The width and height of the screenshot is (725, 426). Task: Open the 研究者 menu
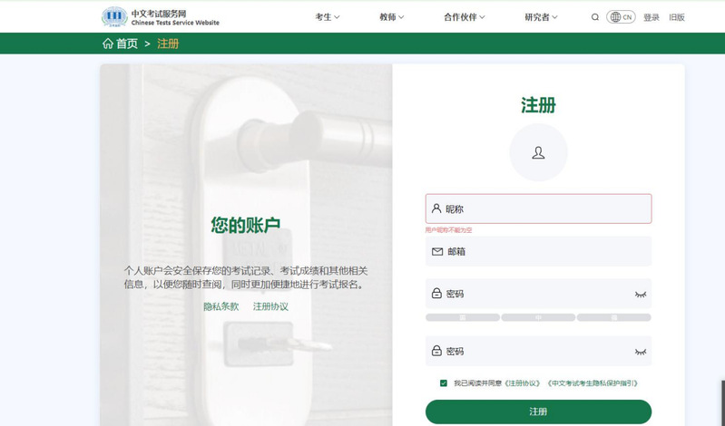coord(541,17)
